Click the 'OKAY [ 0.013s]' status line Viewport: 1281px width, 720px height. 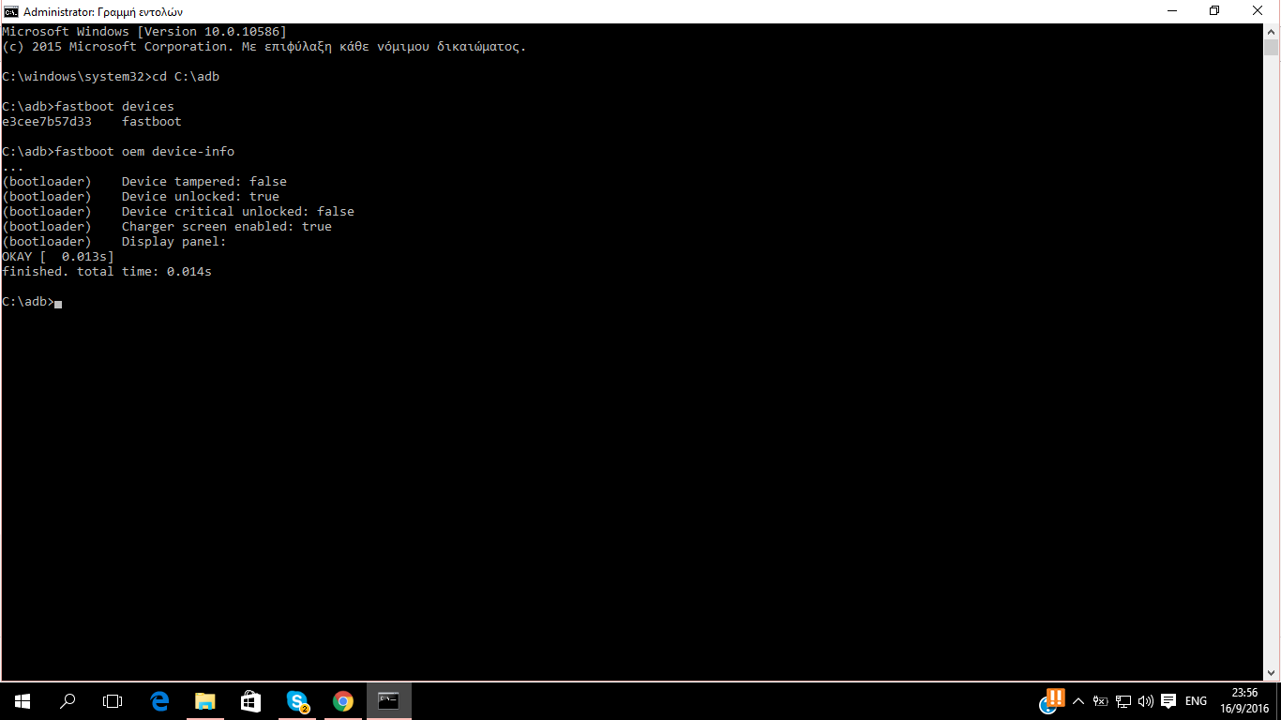(x=58, y=257)
